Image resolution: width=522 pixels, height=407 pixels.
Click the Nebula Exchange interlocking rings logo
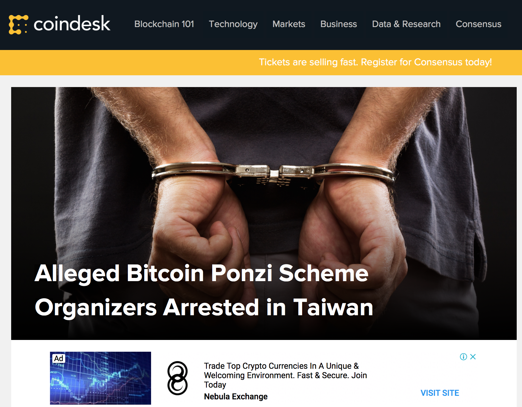177,378
